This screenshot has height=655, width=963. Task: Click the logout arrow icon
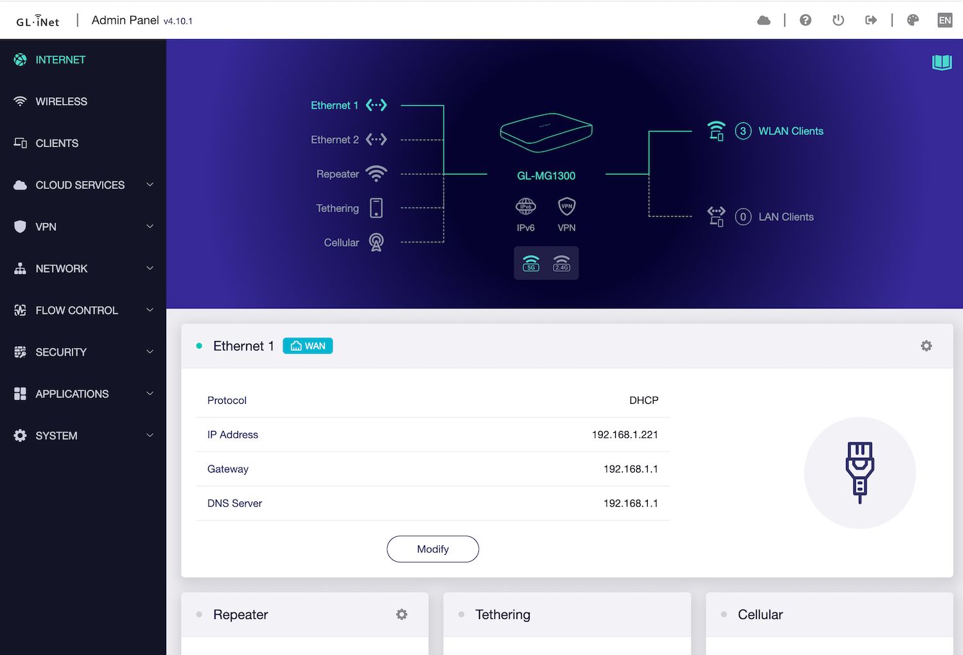click(871, 21)
